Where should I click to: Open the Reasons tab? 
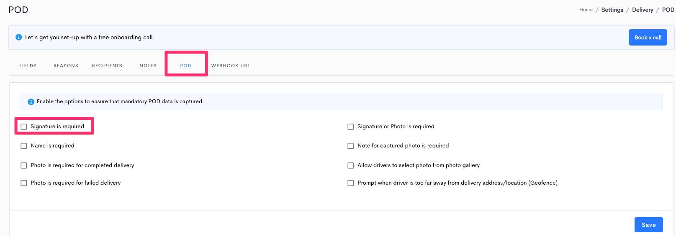point(66,66)
